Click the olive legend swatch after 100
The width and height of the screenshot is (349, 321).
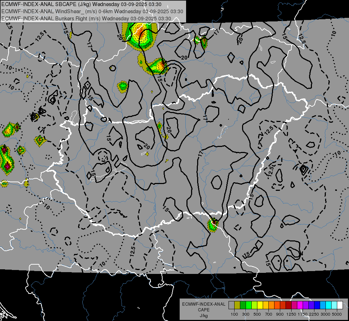[x=237, y=305]
